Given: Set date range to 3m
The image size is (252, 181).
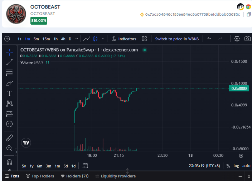Looking at the screenshot, I should (x=48, y=166).
